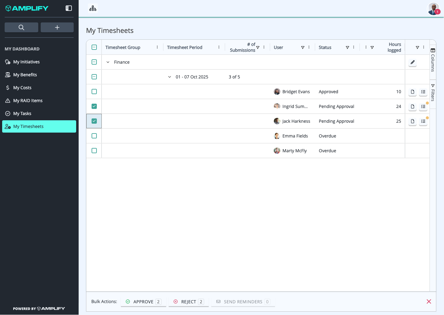Click the APPROVE bulk action button
This screenshot has height=315, width=444.
[x=143, y=302]
